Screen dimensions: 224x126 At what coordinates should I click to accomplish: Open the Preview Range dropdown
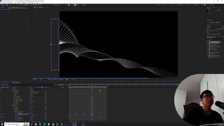[x=215, y=34]
